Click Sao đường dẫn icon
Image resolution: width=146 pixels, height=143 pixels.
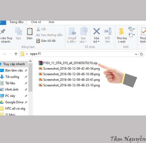(x=38, y=35)
